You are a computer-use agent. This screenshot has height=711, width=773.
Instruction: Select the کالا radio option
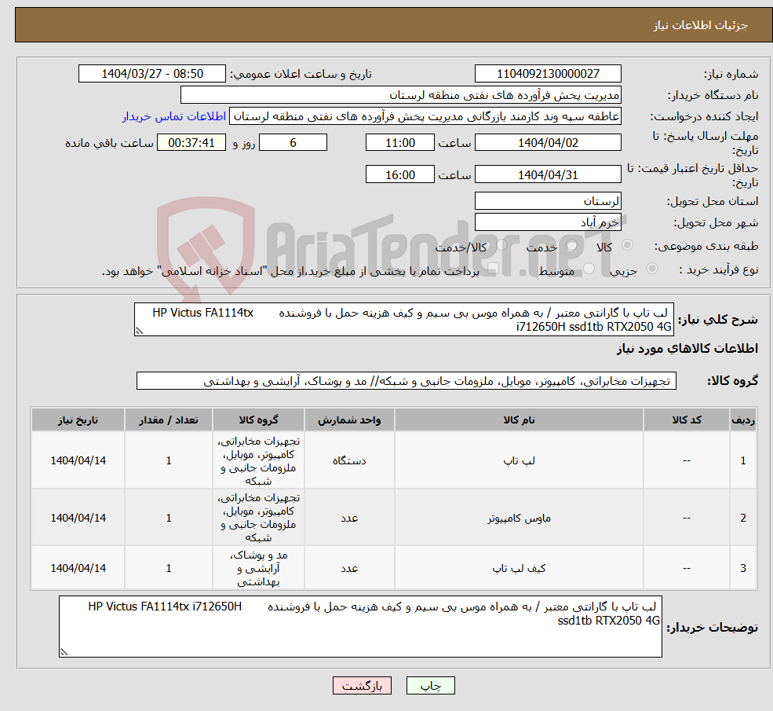coord(629,245)
